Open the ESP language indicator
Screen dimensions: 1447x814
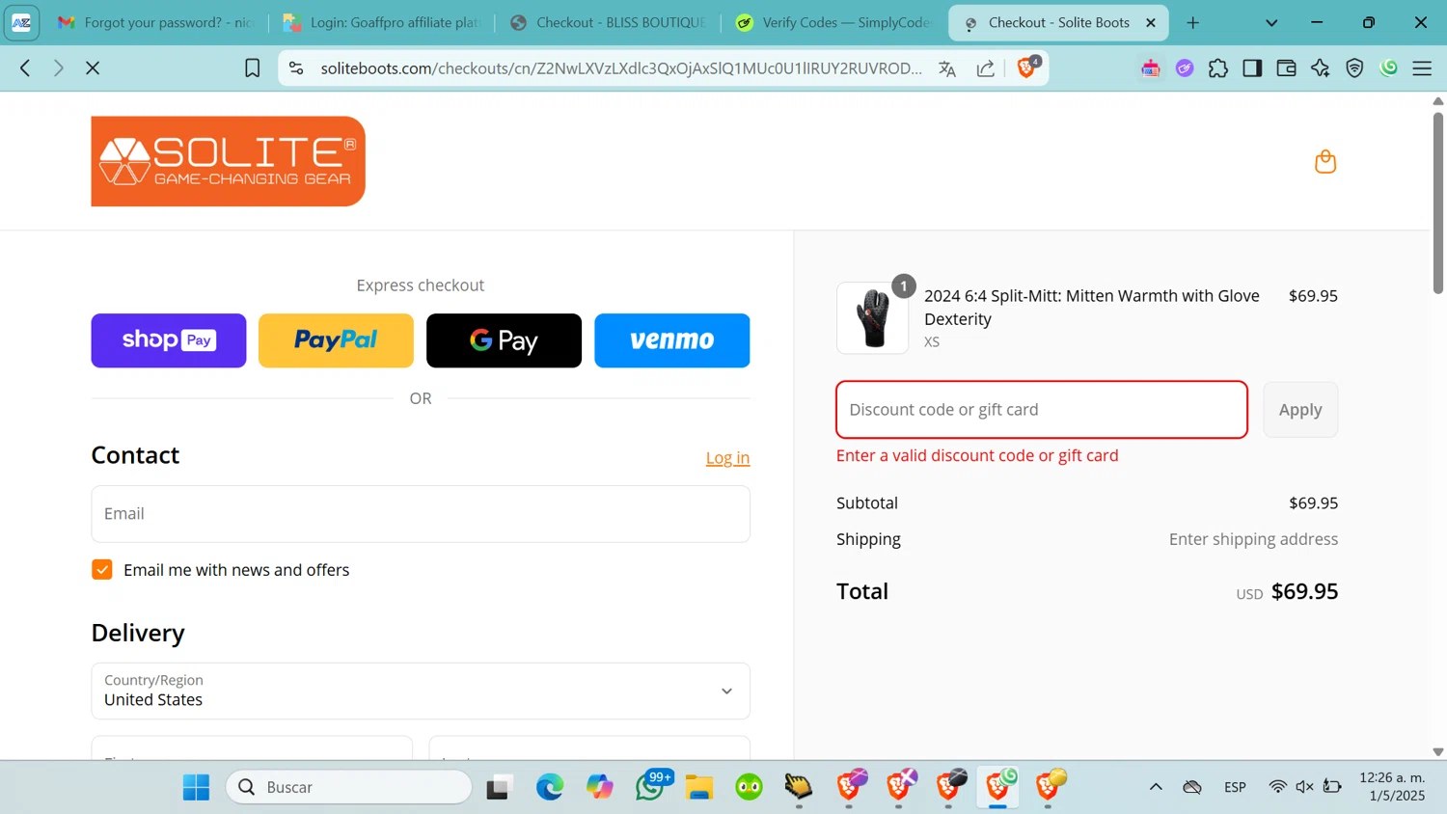(x=1235, y=787)
